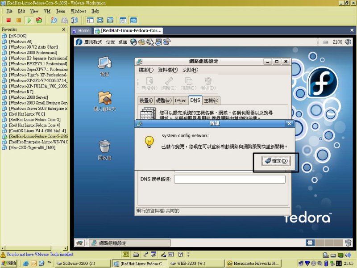Open the VMware View menu
Viewport: 357px width, 268px height.
coord(34,11)
